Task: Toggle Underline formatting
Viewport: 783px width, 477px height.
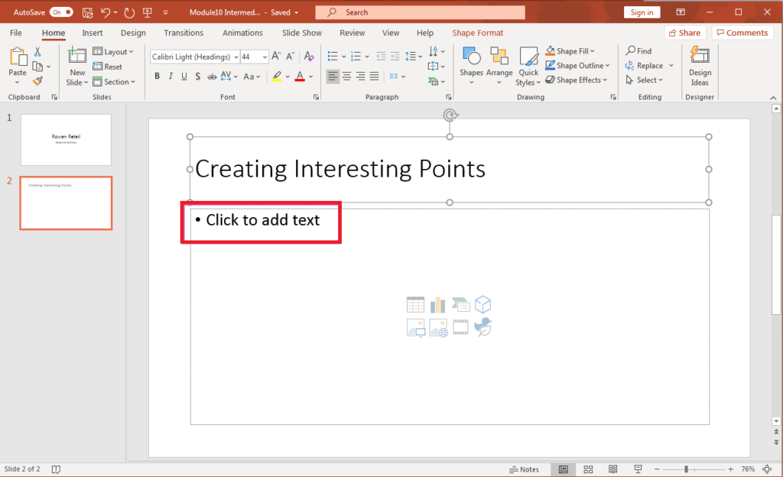Action: pyautogui.click(x=184, y=76)
